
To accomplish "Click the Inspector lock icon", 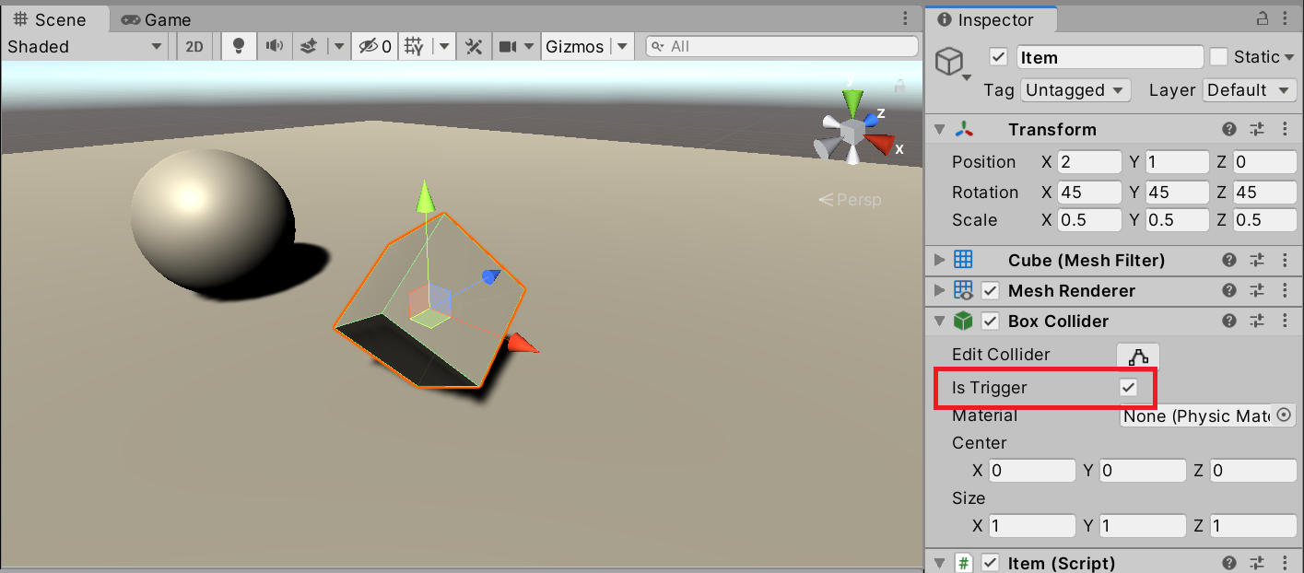I will [x=1263, y=19].
